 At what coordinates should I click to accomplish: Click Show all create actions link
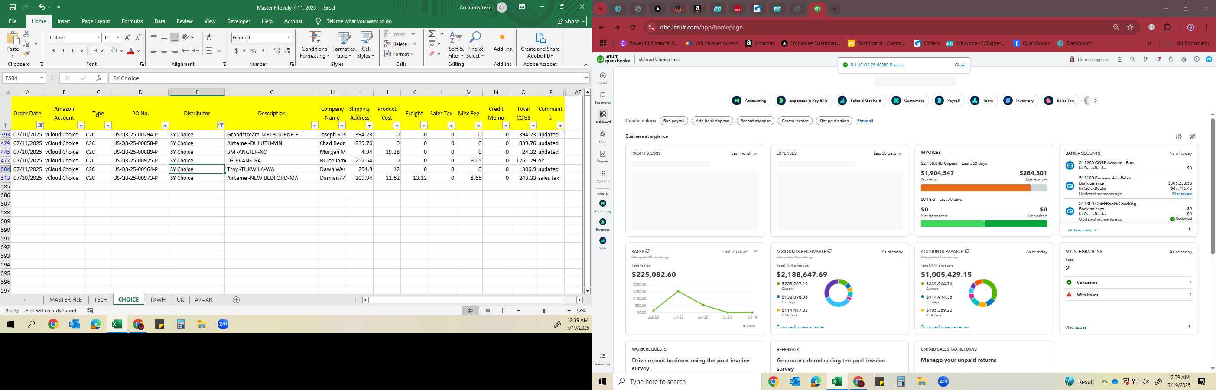865,121
